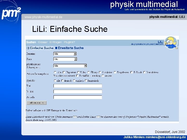Enable the Video checkbox
Viewport: 187px width, 140px height.
[78, 72]
